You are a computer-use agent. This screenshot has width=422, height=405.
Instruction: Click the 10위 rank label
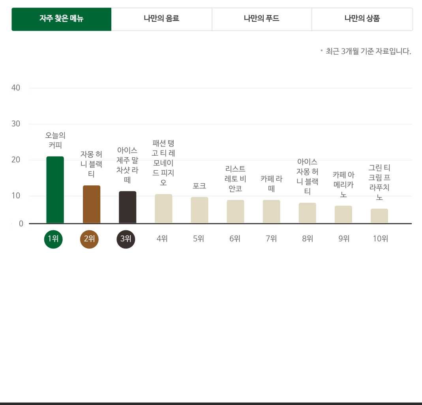click(x=380, y=239)
